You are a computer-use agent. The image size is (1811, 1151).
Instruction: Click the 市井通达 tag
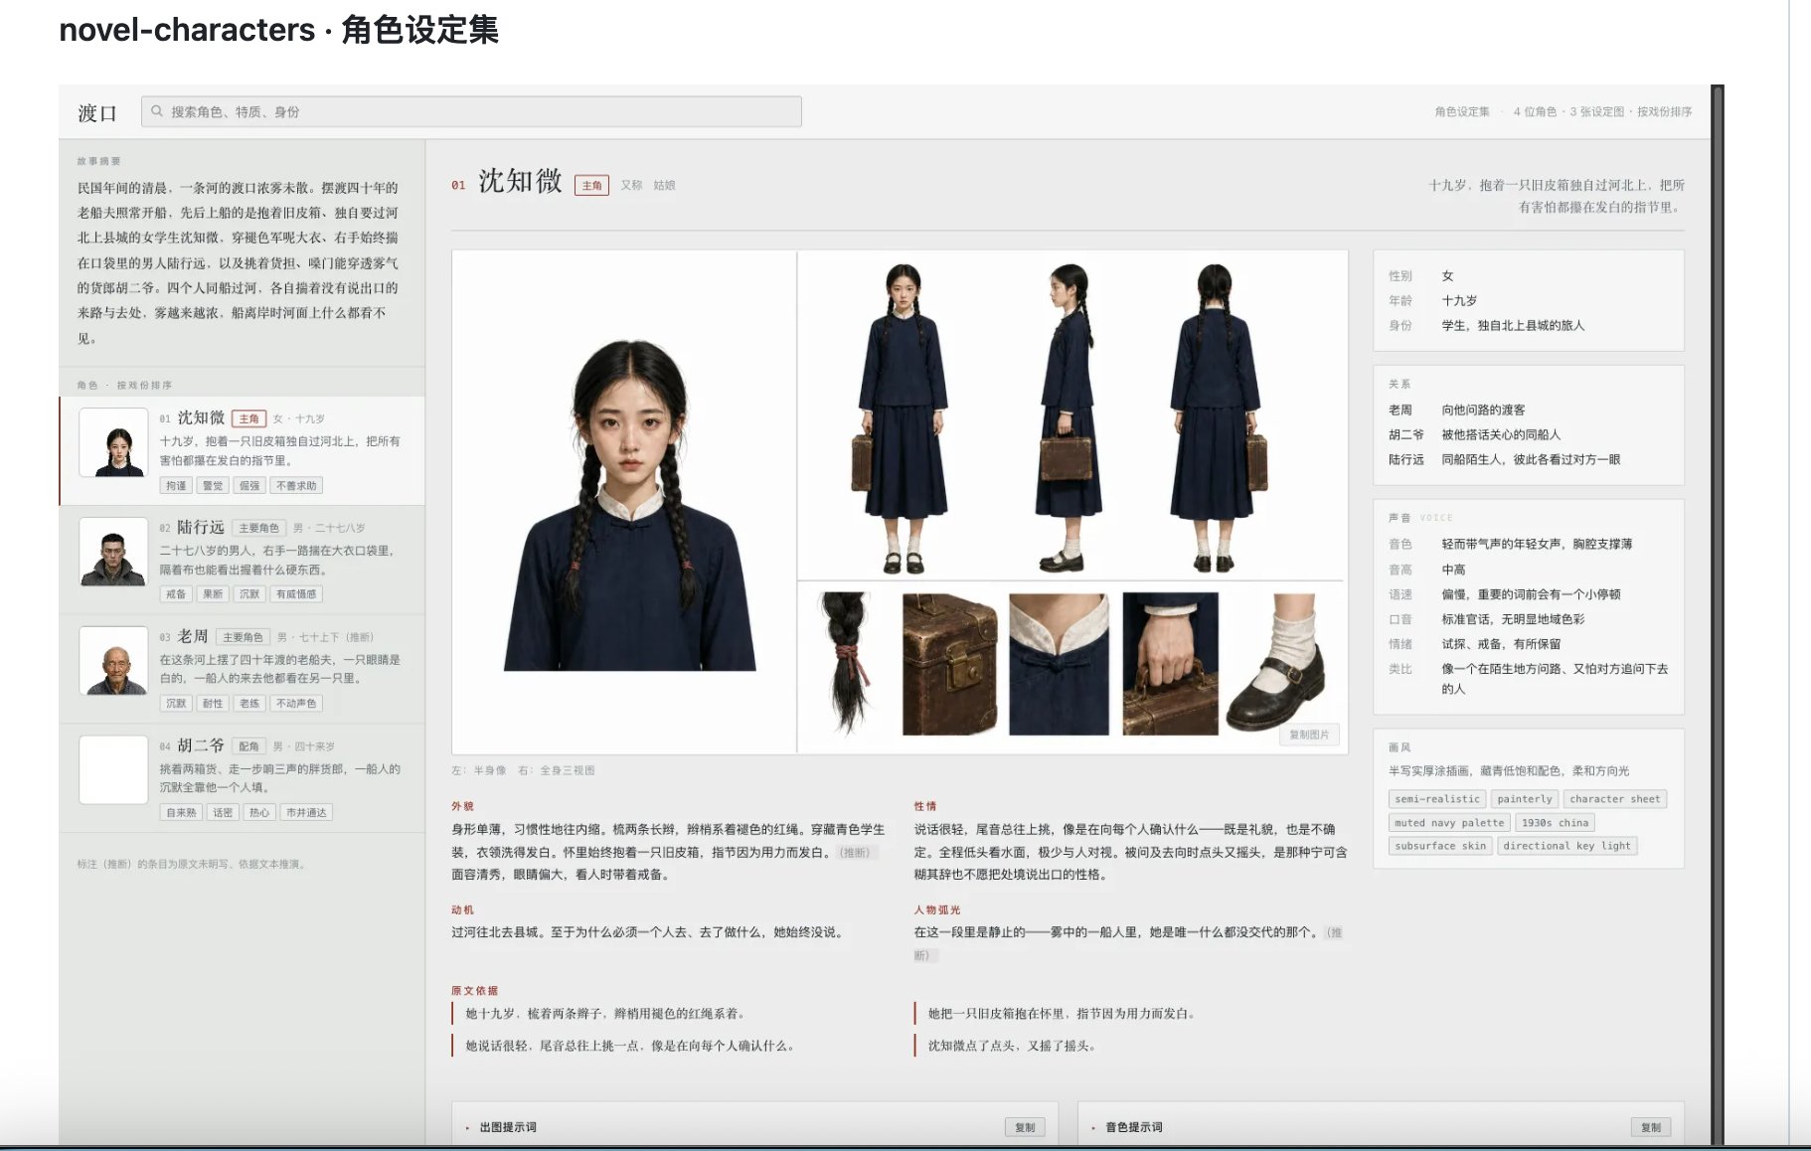(x=306, y=813)
